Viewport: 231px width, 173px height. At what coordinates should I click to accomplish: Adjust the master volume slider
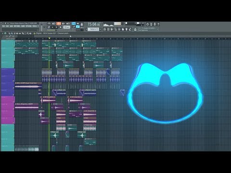(41, 27)
